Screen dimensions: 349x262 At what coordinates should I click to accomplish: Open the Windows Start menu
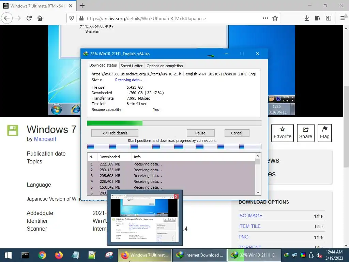coord(8,255)
